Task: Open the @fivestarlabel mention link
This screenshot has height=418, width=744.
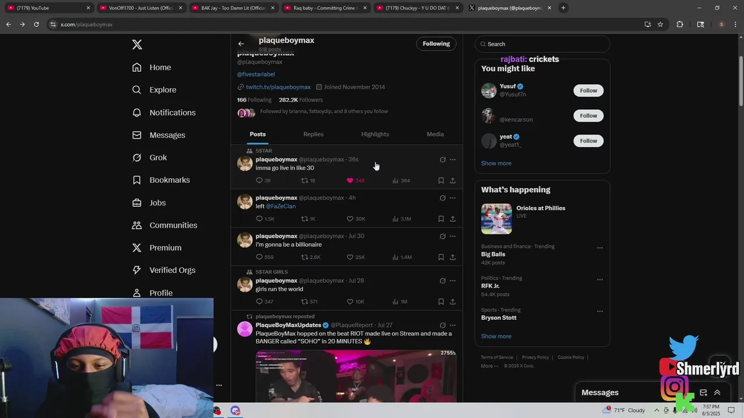Action: pyautogui.click(x=256, y=74)
